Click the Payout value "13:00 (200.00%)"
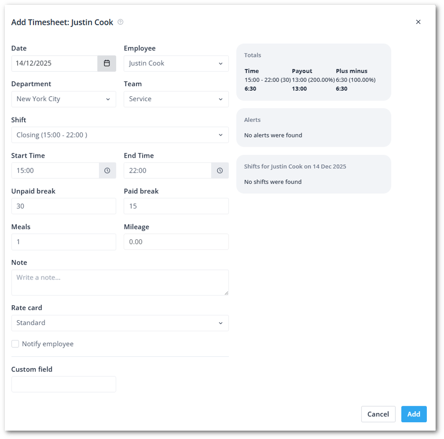Image resolution: width=444 pixels, height=439 pixels. (313, 80)
